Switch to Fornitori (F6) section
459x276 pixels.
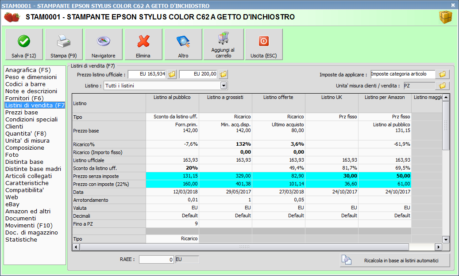[24, 98]
